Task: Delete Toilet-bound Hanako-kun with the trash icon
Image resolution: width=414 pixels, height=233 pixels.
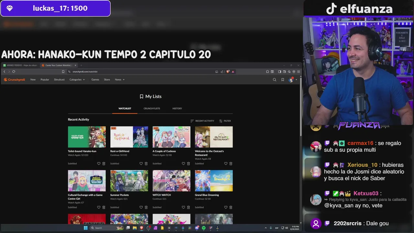Action: tap(104, 163)
